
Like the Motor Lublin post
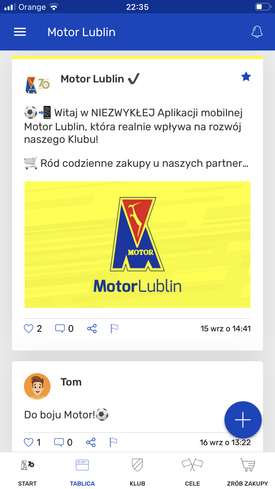coord(29,328)
